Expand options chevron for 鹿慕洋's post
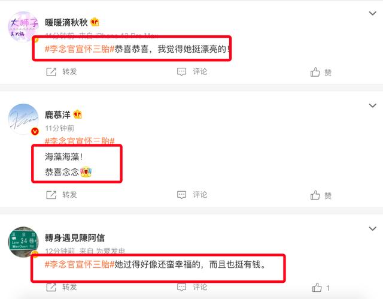 [372, 105]
